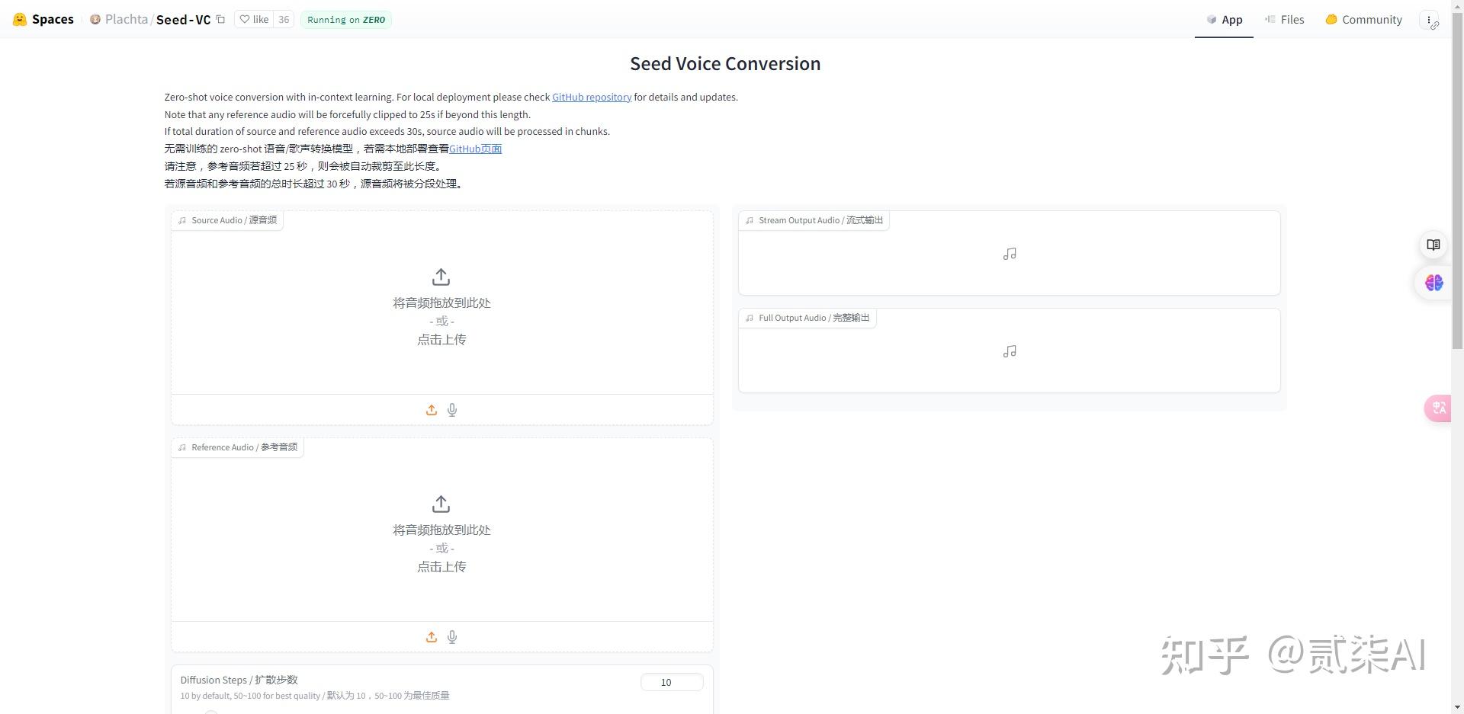Copy the space name with the copy icon

click(x=220, y=19)
